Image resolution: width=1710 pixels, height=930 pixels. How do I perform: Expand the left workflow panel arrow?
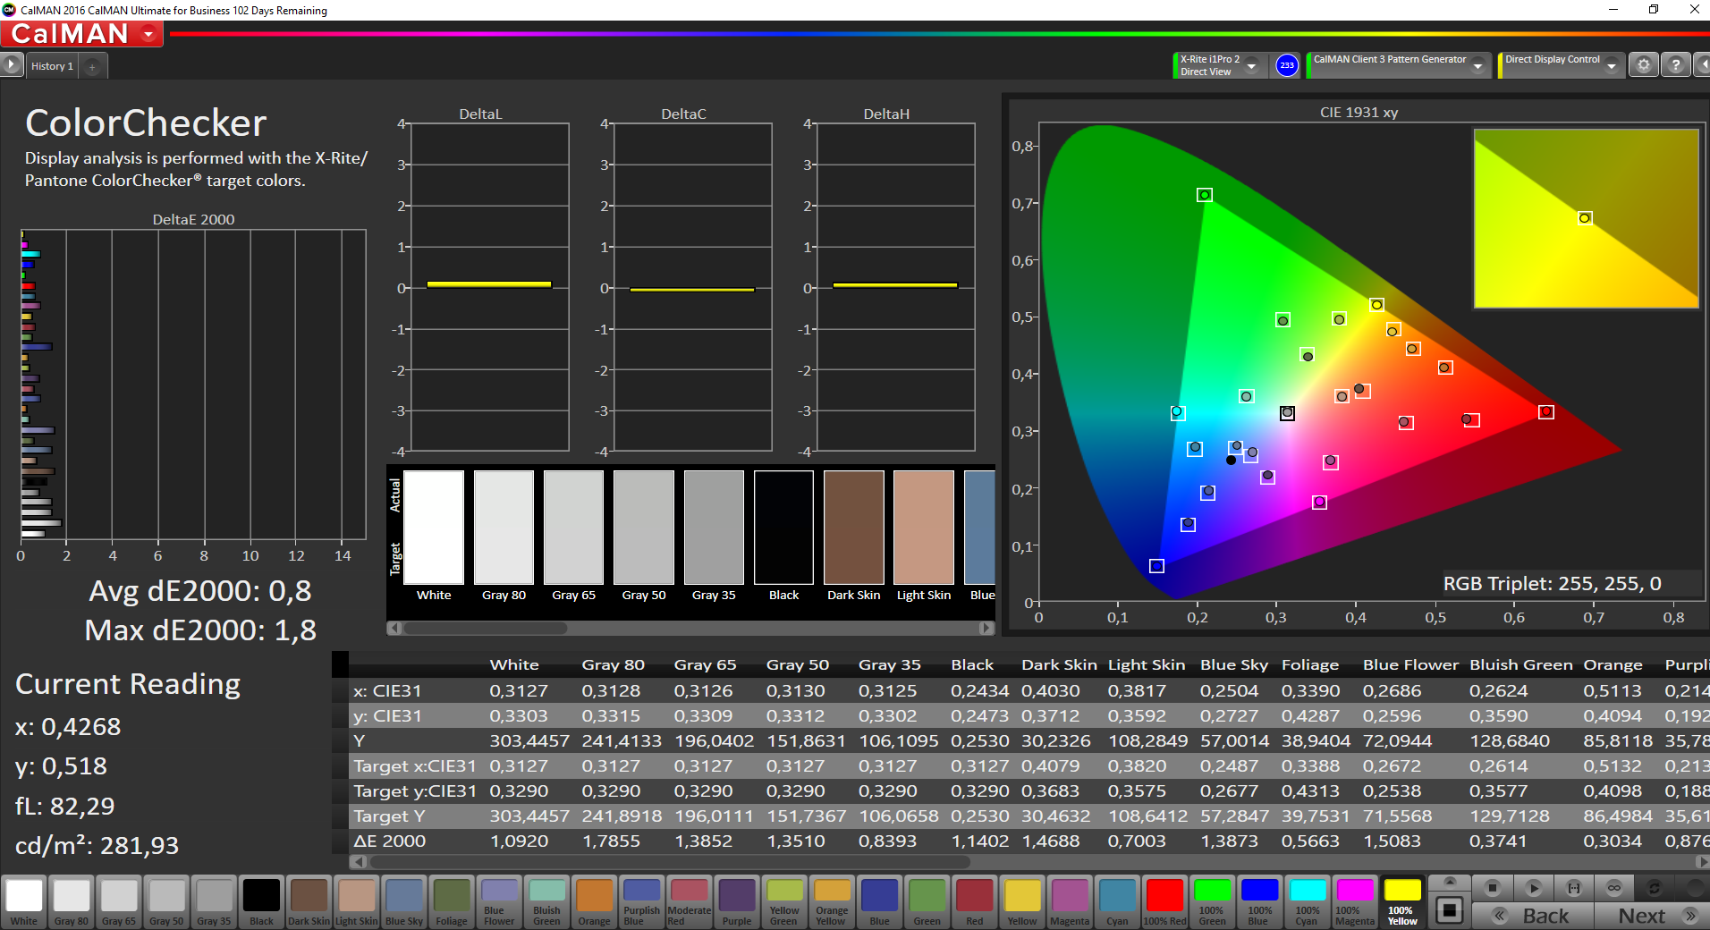(x=11, y=65)
